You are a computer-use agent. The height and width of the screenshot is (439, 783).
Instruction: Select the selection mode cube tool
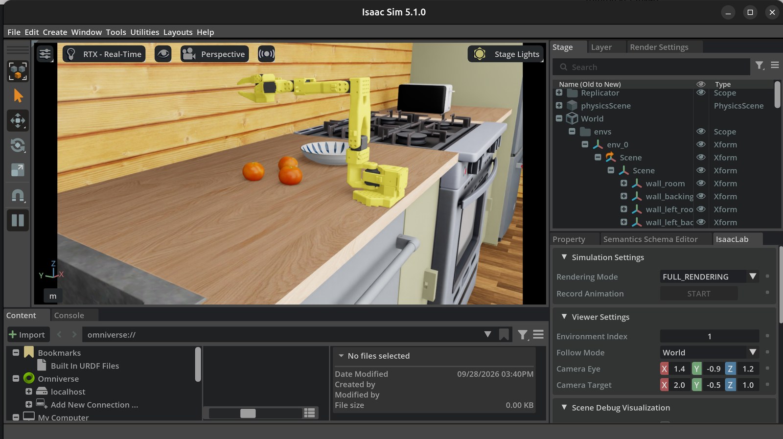pos(18,71)
